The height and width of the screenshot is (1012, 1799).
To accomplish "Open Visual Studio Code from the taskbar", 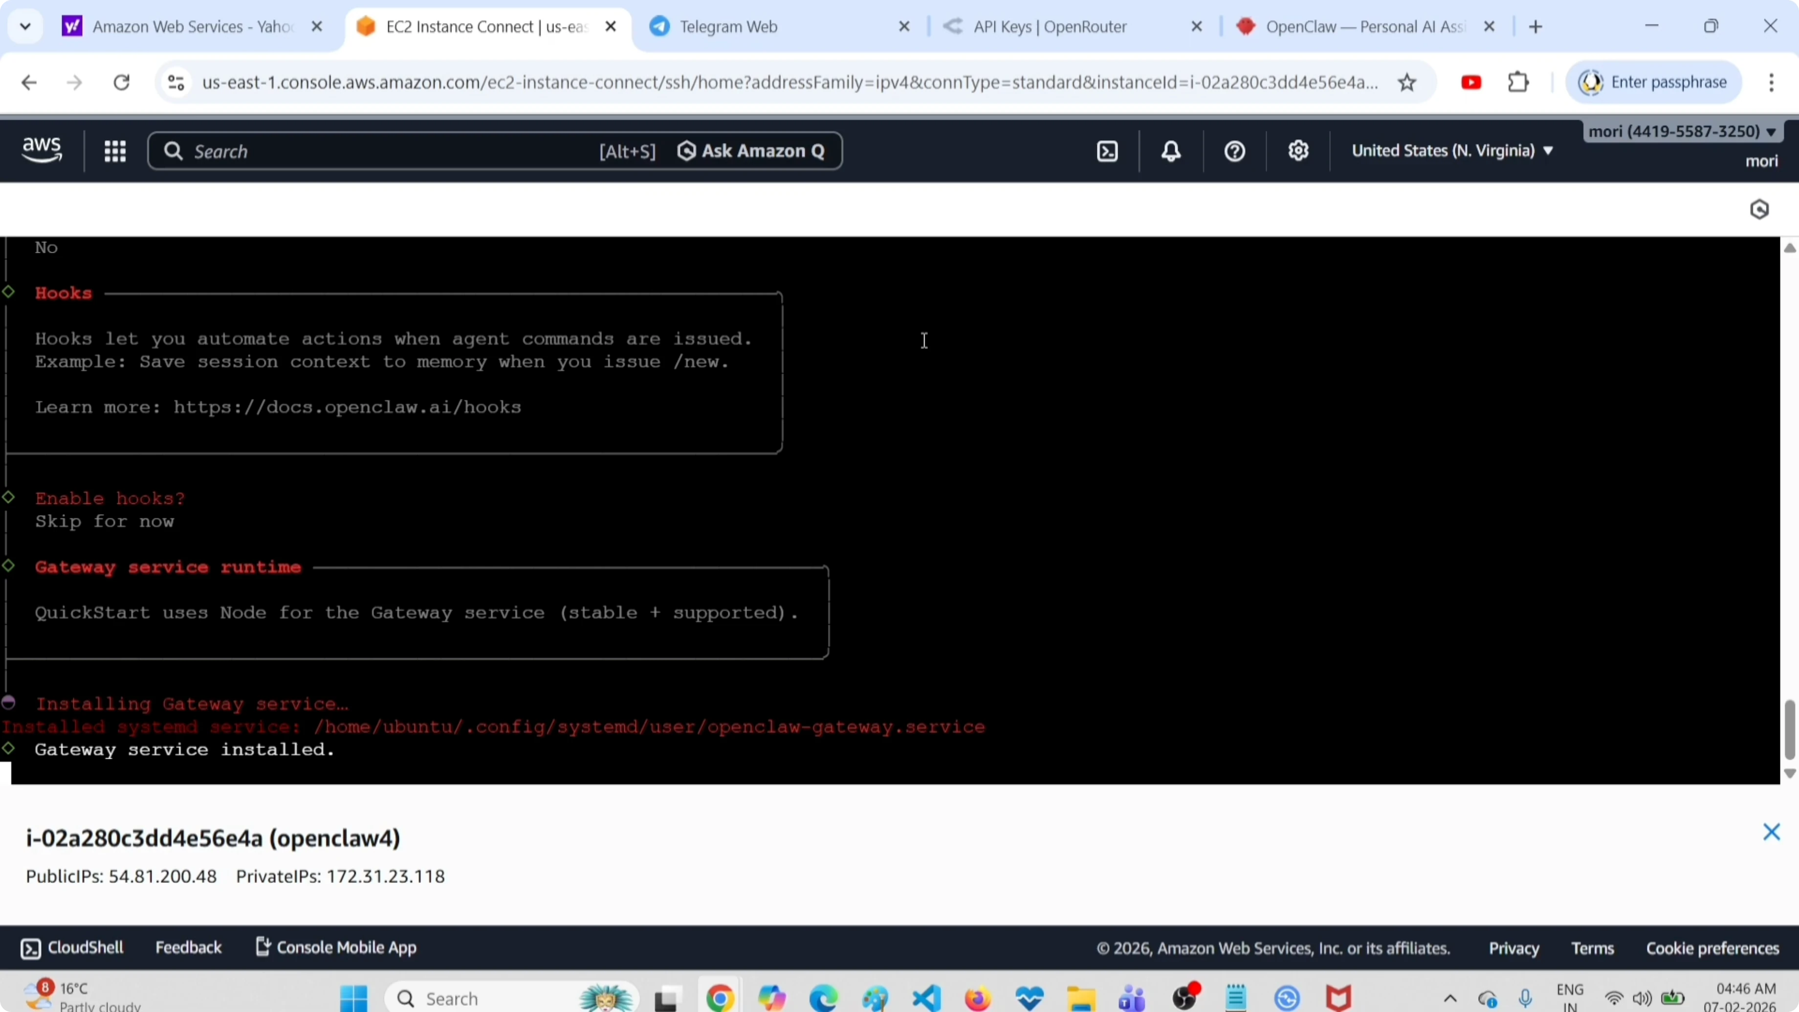I will point(926,999).
